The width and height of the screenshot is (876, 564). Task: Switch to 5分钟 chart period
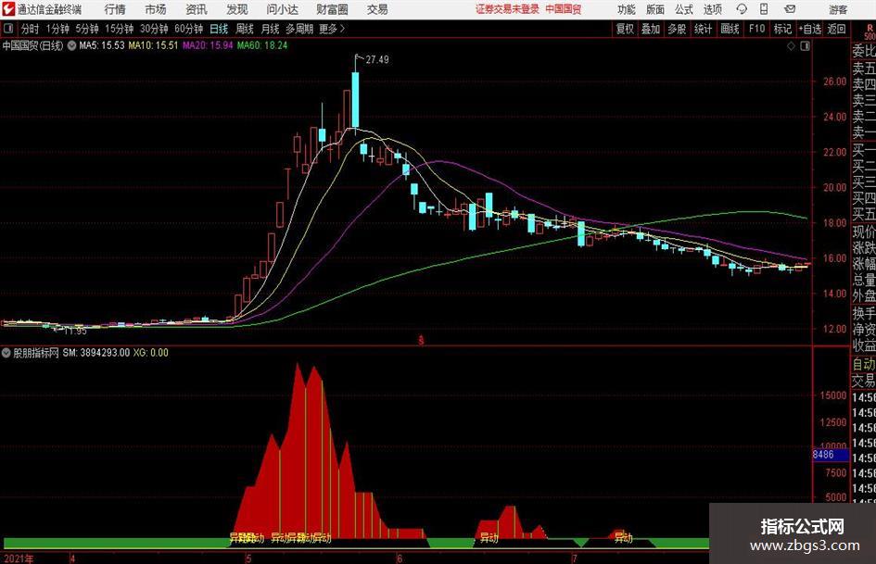point(87,29)
